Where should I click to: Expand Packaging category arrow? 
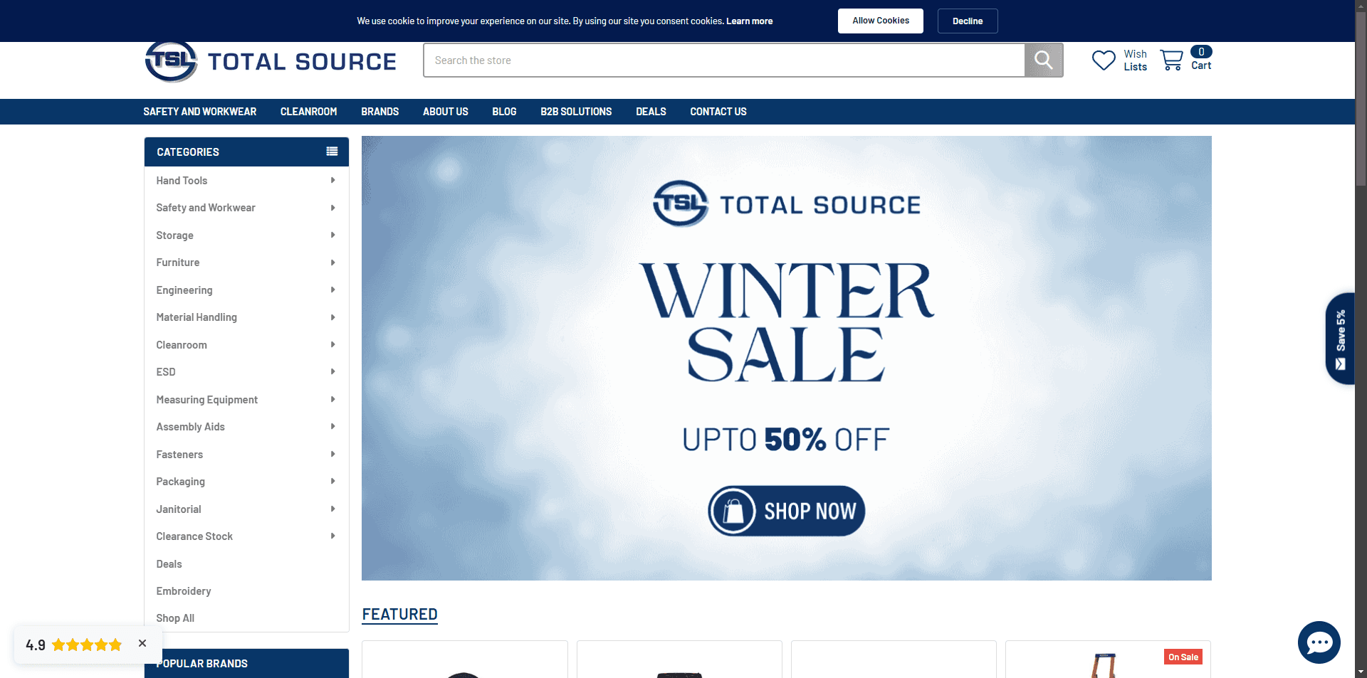pos(332,482)
